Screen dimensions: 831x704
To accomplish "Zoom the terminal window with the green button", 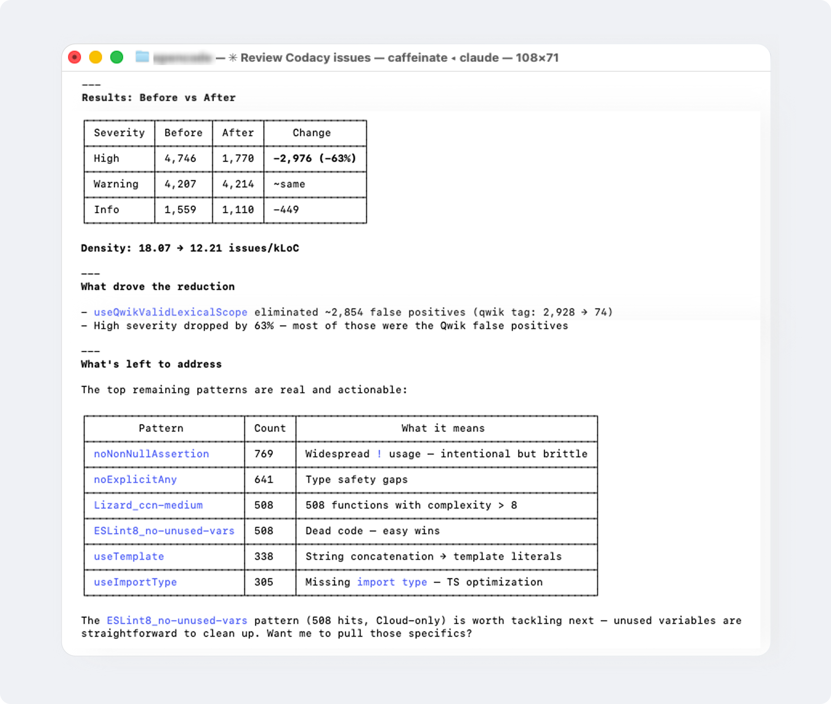I will click(x=117, y=57).
